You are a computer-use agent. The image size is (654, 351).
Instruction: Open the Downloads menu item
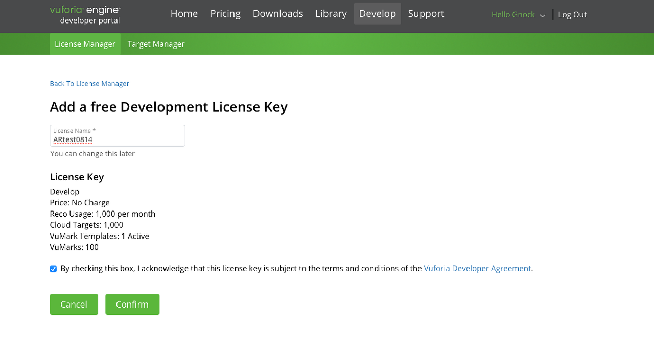(x=278, y=14)
